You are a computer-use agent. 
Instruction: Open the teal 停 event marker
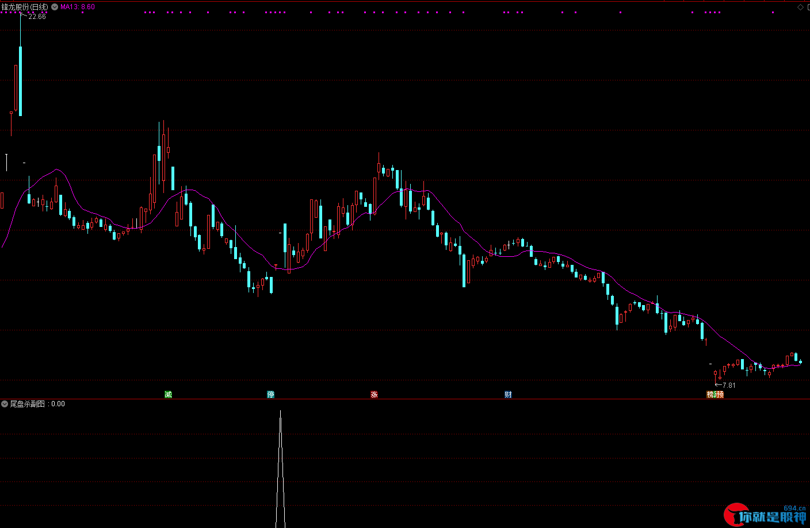(270, 394)
